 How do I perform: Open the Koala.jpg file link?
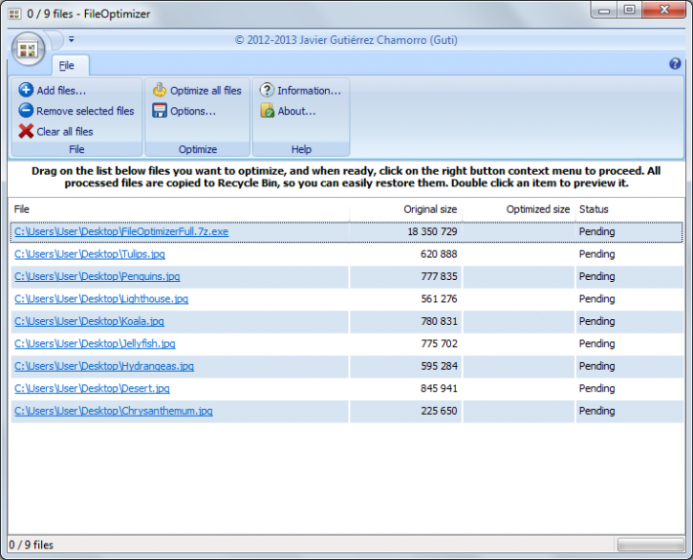(x=89, y=321)
